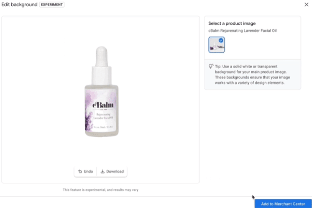Close the Edit background dialog
The height and width of the screenshot is (208, 312).
coord(306,5)
